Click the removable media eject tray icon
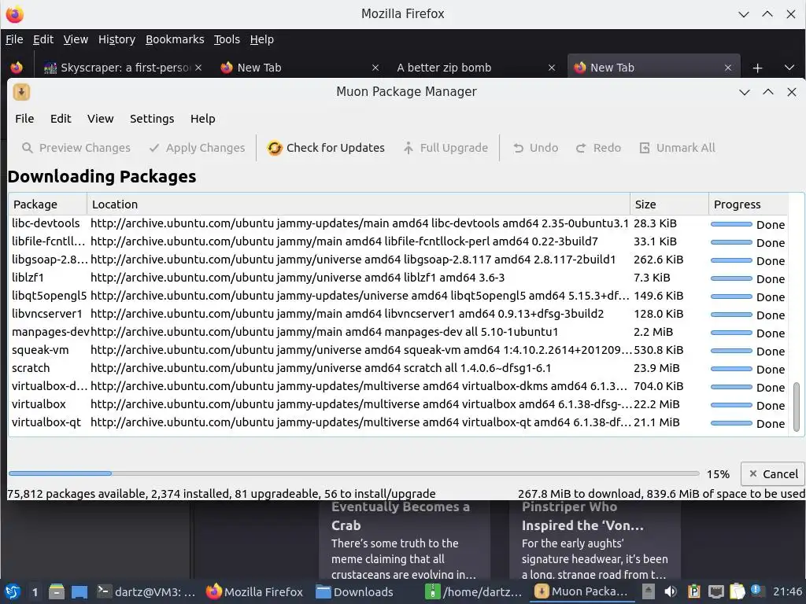The image size is (806, 604). [x=649, y=592]
